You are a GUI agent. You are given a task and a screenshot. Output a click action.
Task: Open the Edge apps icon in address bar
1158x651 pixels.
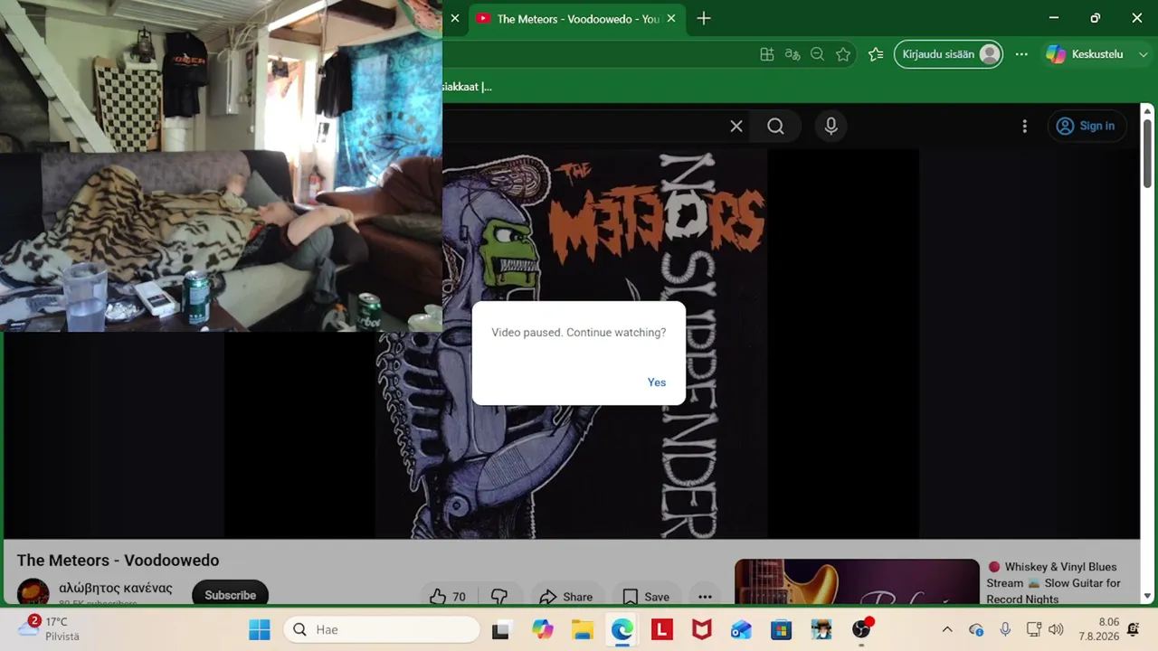767,54
